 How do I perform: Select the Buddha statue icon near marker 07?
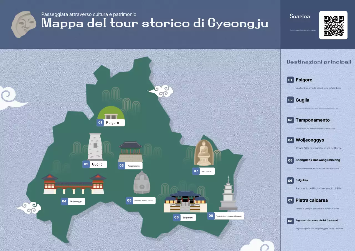click(204, 153)
